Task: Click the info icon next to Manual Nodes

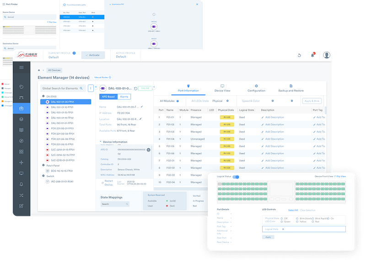Action: [110, 77]
